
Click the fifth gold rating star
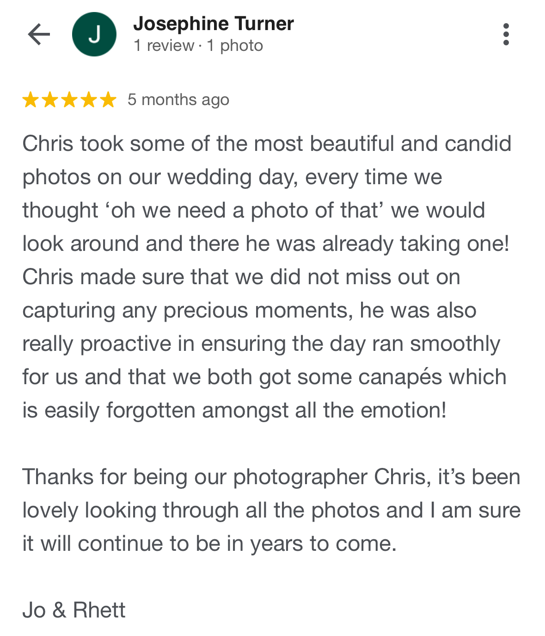[108, 100]
